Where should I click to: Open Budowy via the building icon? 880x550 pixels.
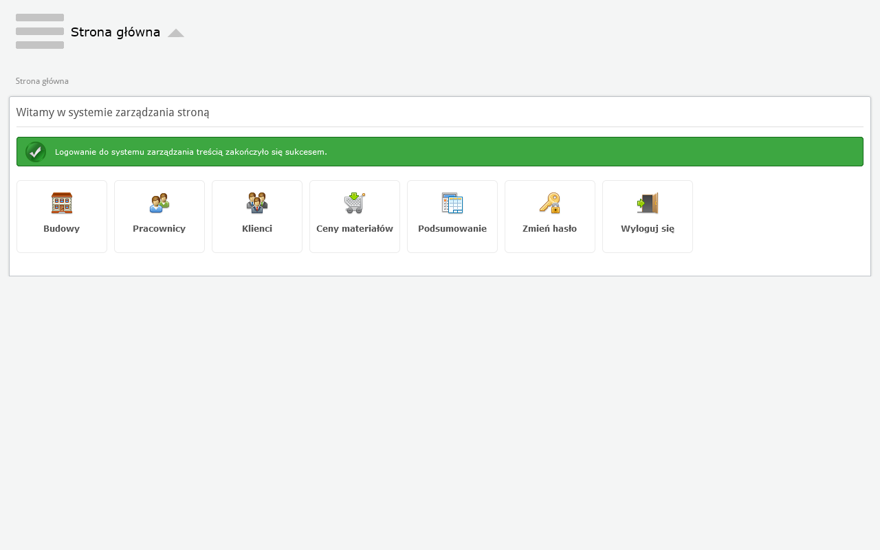click(x=62, y=203)
